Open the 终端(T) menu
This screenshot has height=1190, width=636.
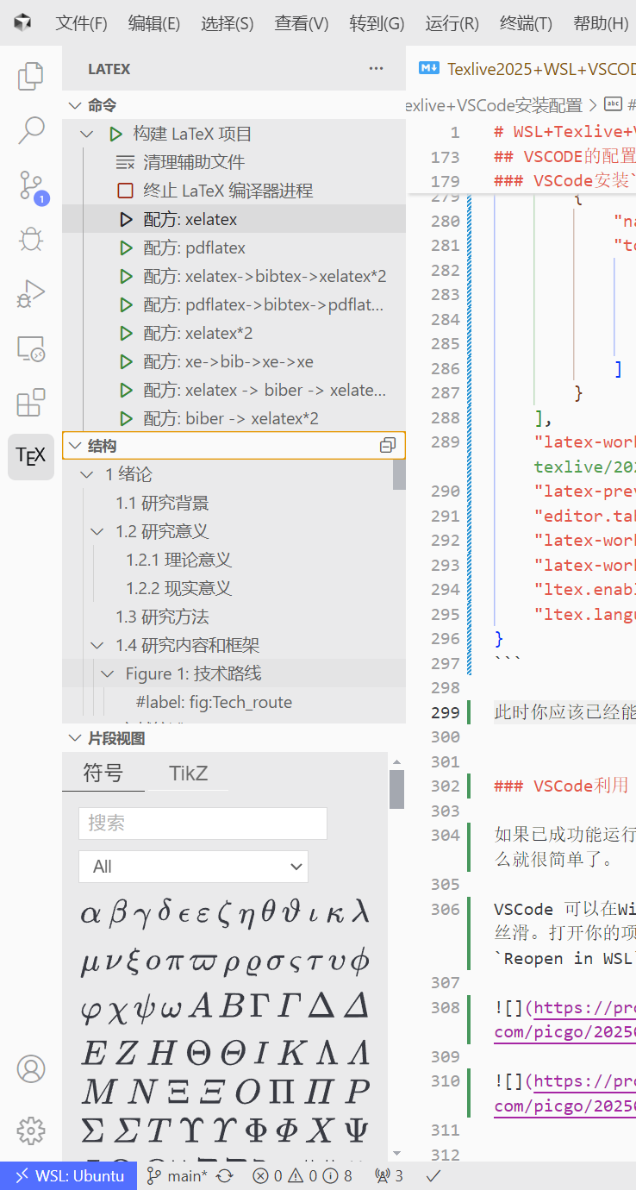(526, 23)
